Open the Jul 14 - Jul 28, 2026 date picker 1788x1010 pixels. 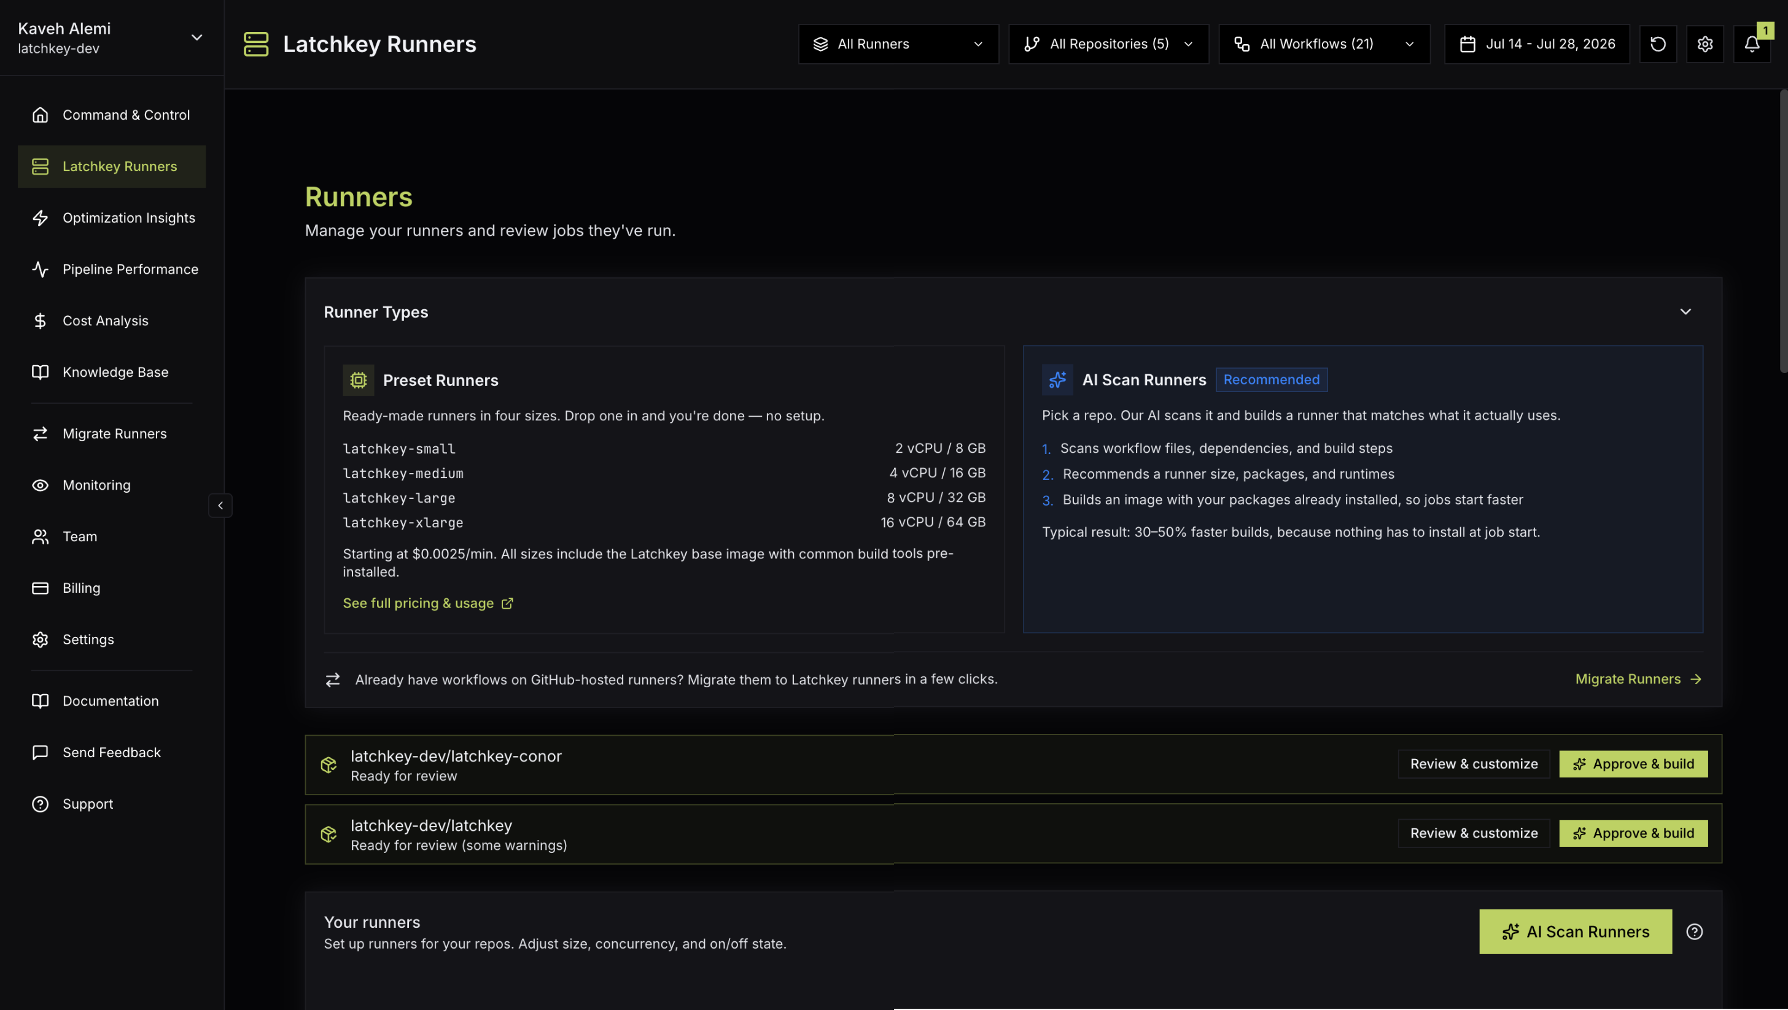click(x=1537, y=44)
